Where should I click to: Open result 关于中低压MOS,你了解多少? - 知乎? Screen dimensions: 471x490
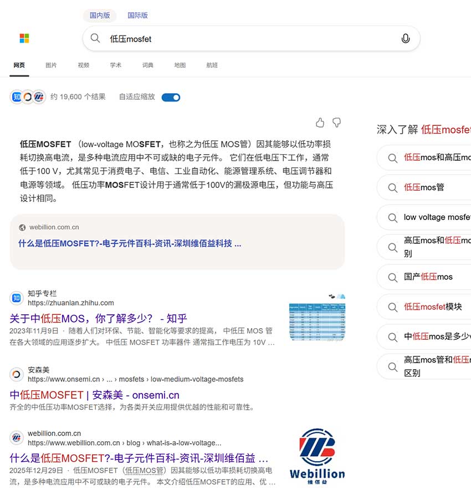click(98, 318)
